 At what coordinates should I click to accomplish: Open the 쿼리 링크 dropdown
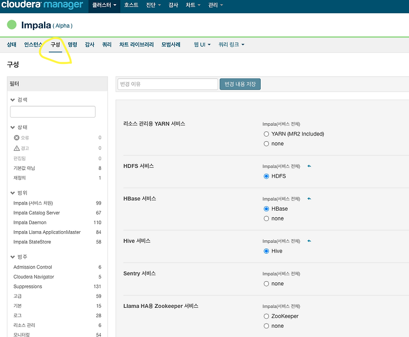coord(232,44)
